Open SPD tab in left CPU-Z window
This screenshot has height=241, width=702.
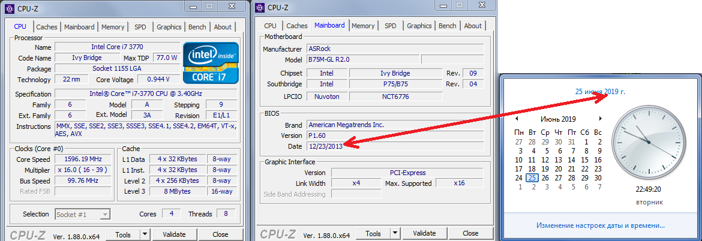140,27
